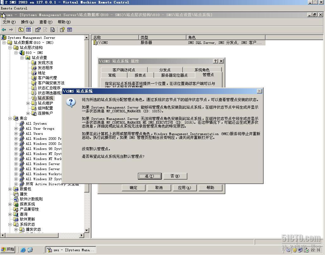Collapse the 系统状态 node
Viewport: 325px width, 255px height.
coord(10,224)
